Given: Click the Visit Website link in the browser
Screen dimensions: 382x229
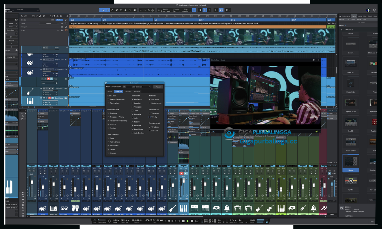Looking at the screenshot, I should (349, 216).
